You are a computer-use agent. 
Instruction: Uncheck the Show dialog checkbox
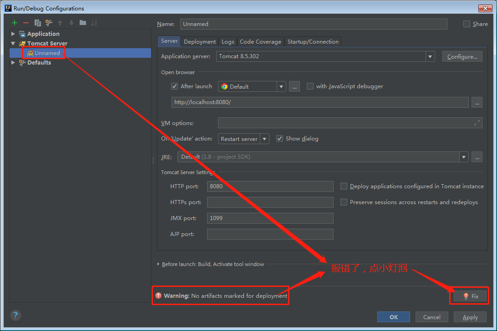pyautogui.click(x=279, y=138)
